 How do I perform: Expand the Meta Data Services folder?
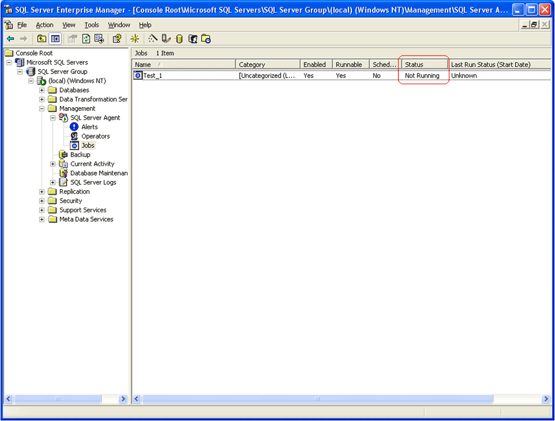point(42,219)
